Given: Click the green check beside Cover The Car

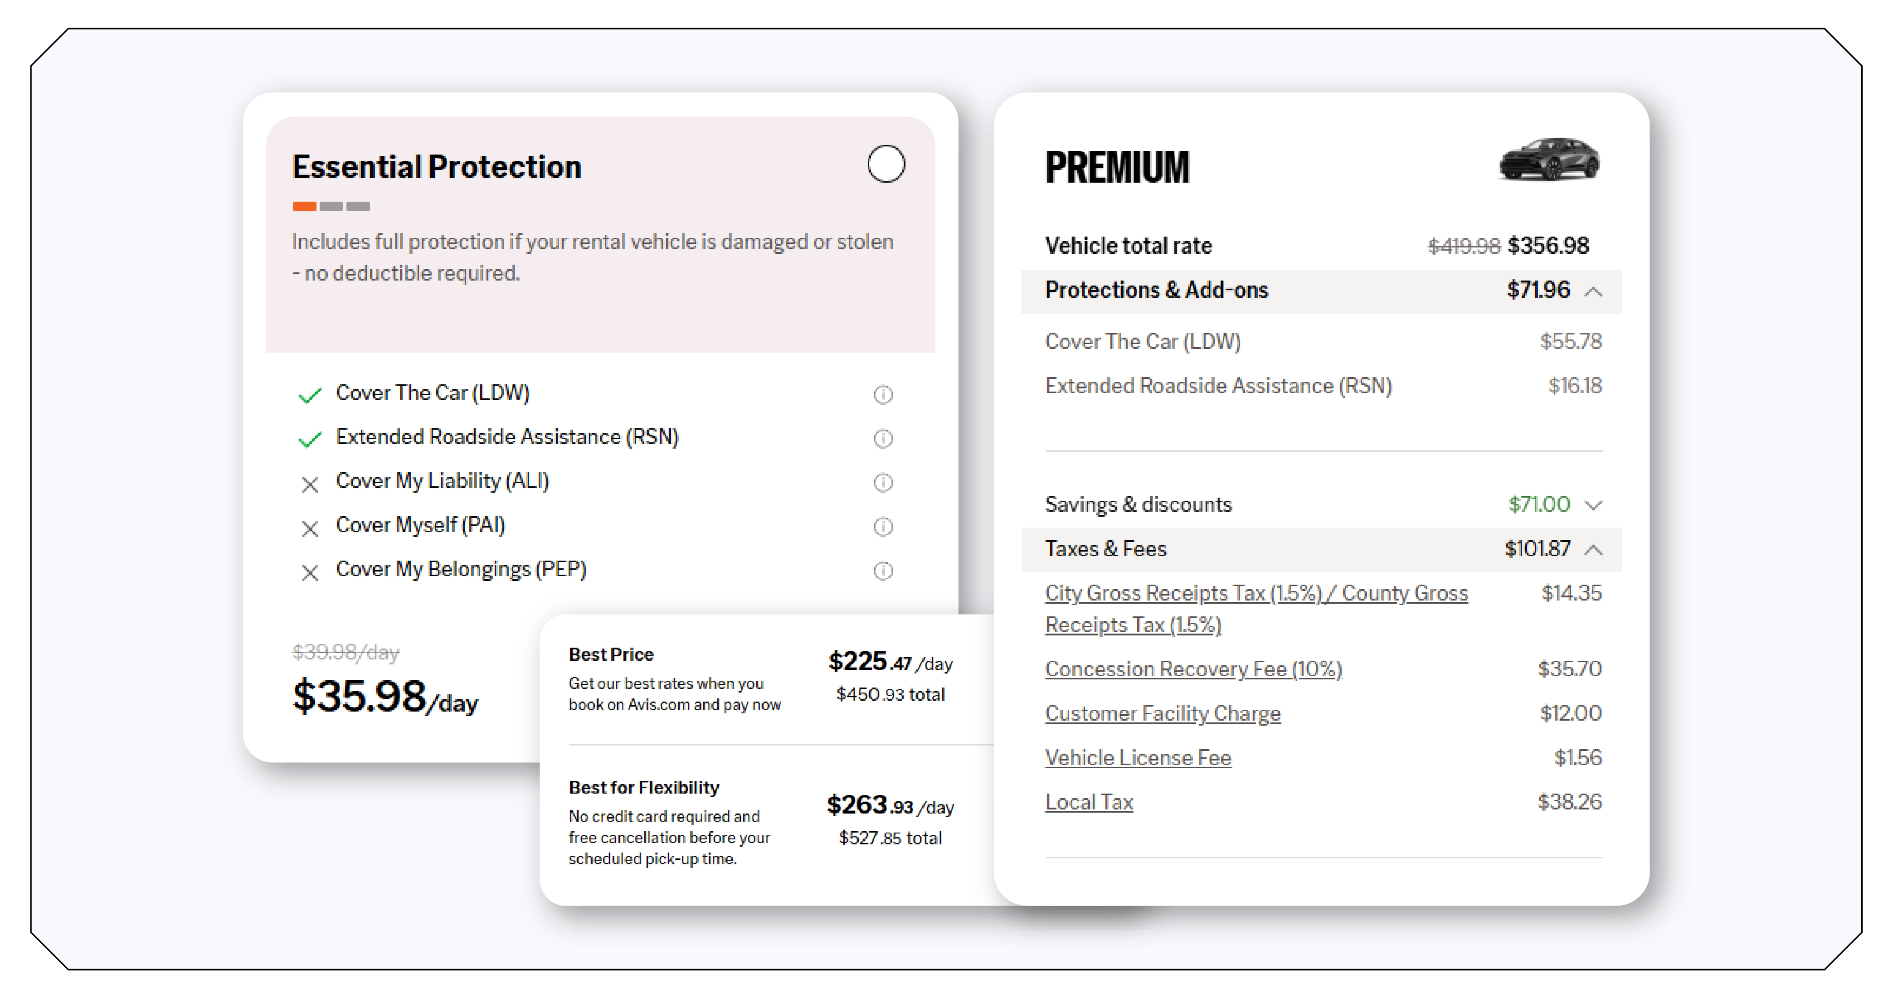Looking at the screenshot, I should [x=309, y=395].
